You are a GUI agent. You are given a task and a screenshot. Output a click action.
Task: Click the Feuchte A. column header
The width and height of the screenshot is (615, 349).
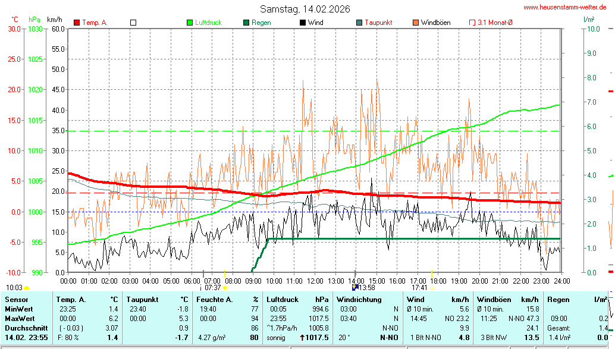point(214,300)
